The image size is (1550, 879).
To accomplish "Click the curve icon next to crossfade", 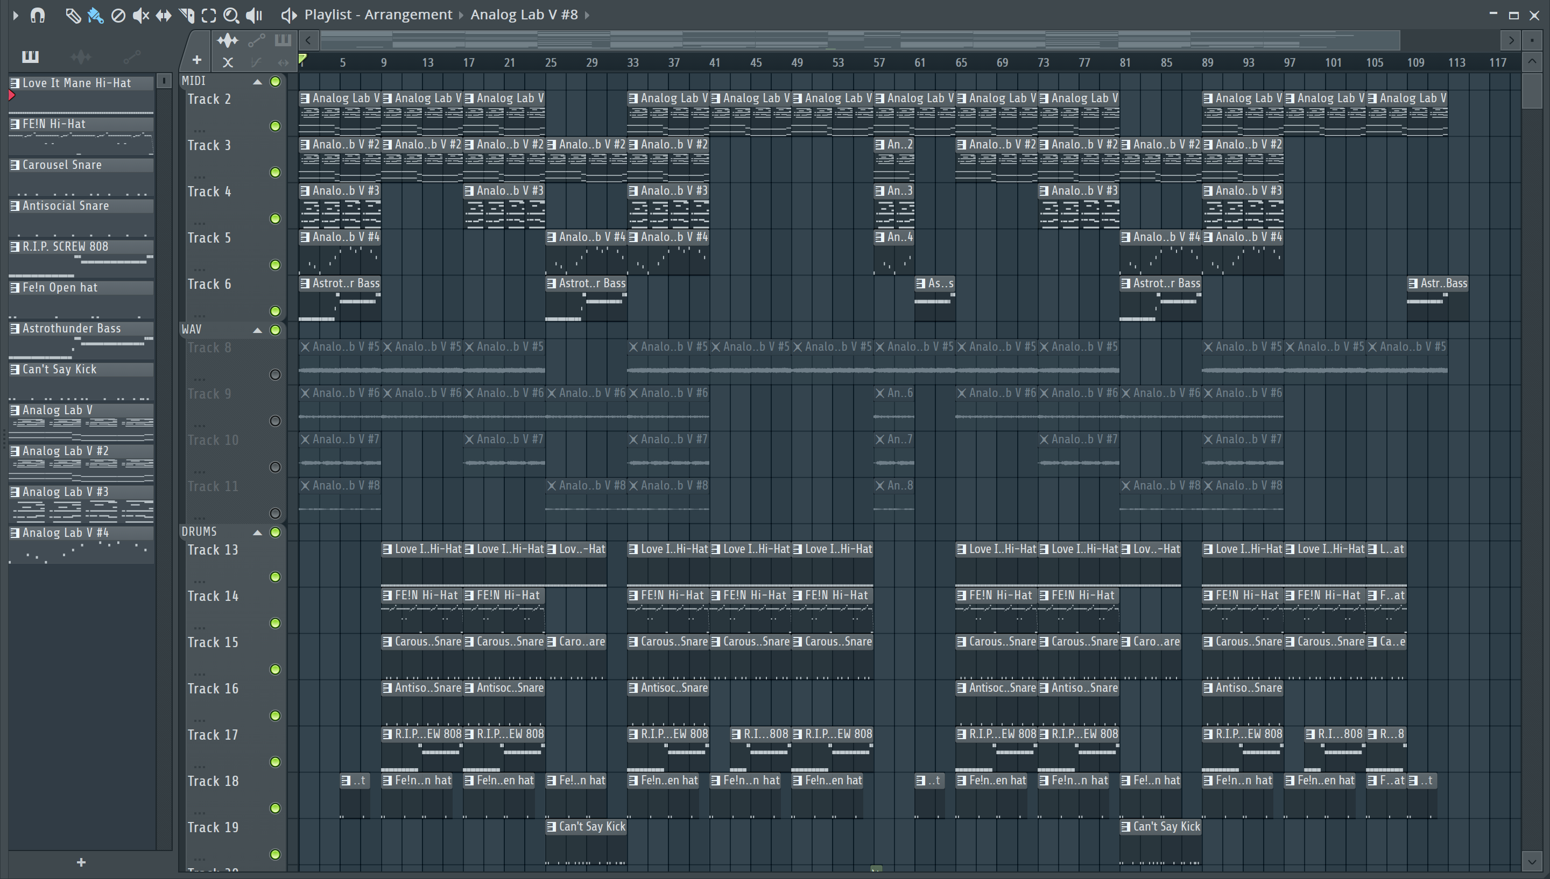I will tap(256, 61).
